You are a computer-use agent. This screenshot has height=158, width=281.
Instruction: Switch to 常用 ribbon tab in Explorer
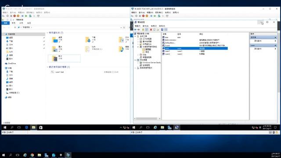pyautogui.click(x=14, y=23)
